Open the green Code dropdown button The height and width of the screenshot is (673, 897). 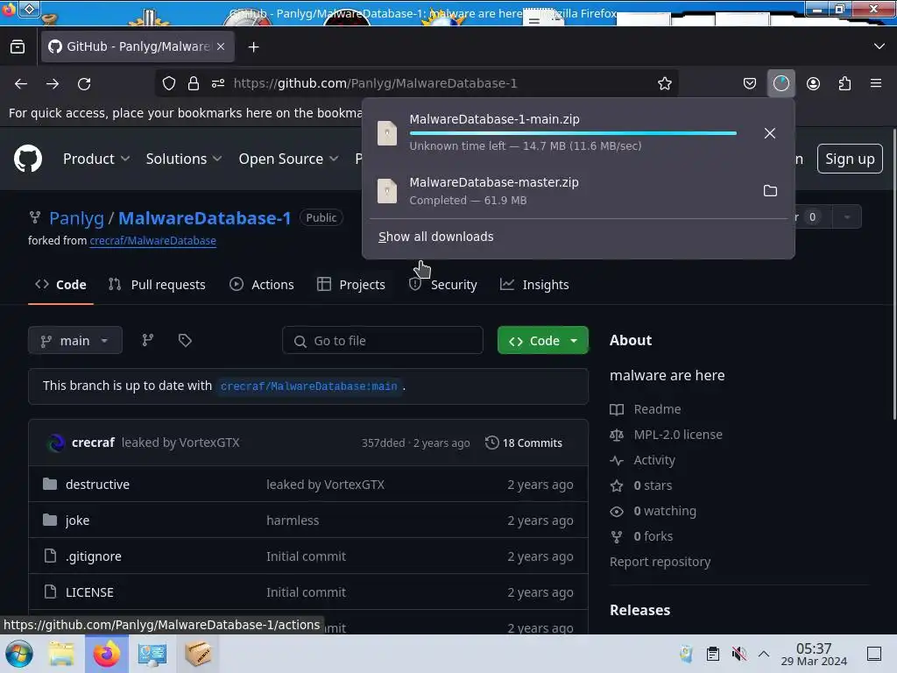tap(543, 341)
